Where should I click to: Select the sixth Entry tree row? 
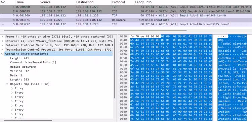[x=19, y=110]
